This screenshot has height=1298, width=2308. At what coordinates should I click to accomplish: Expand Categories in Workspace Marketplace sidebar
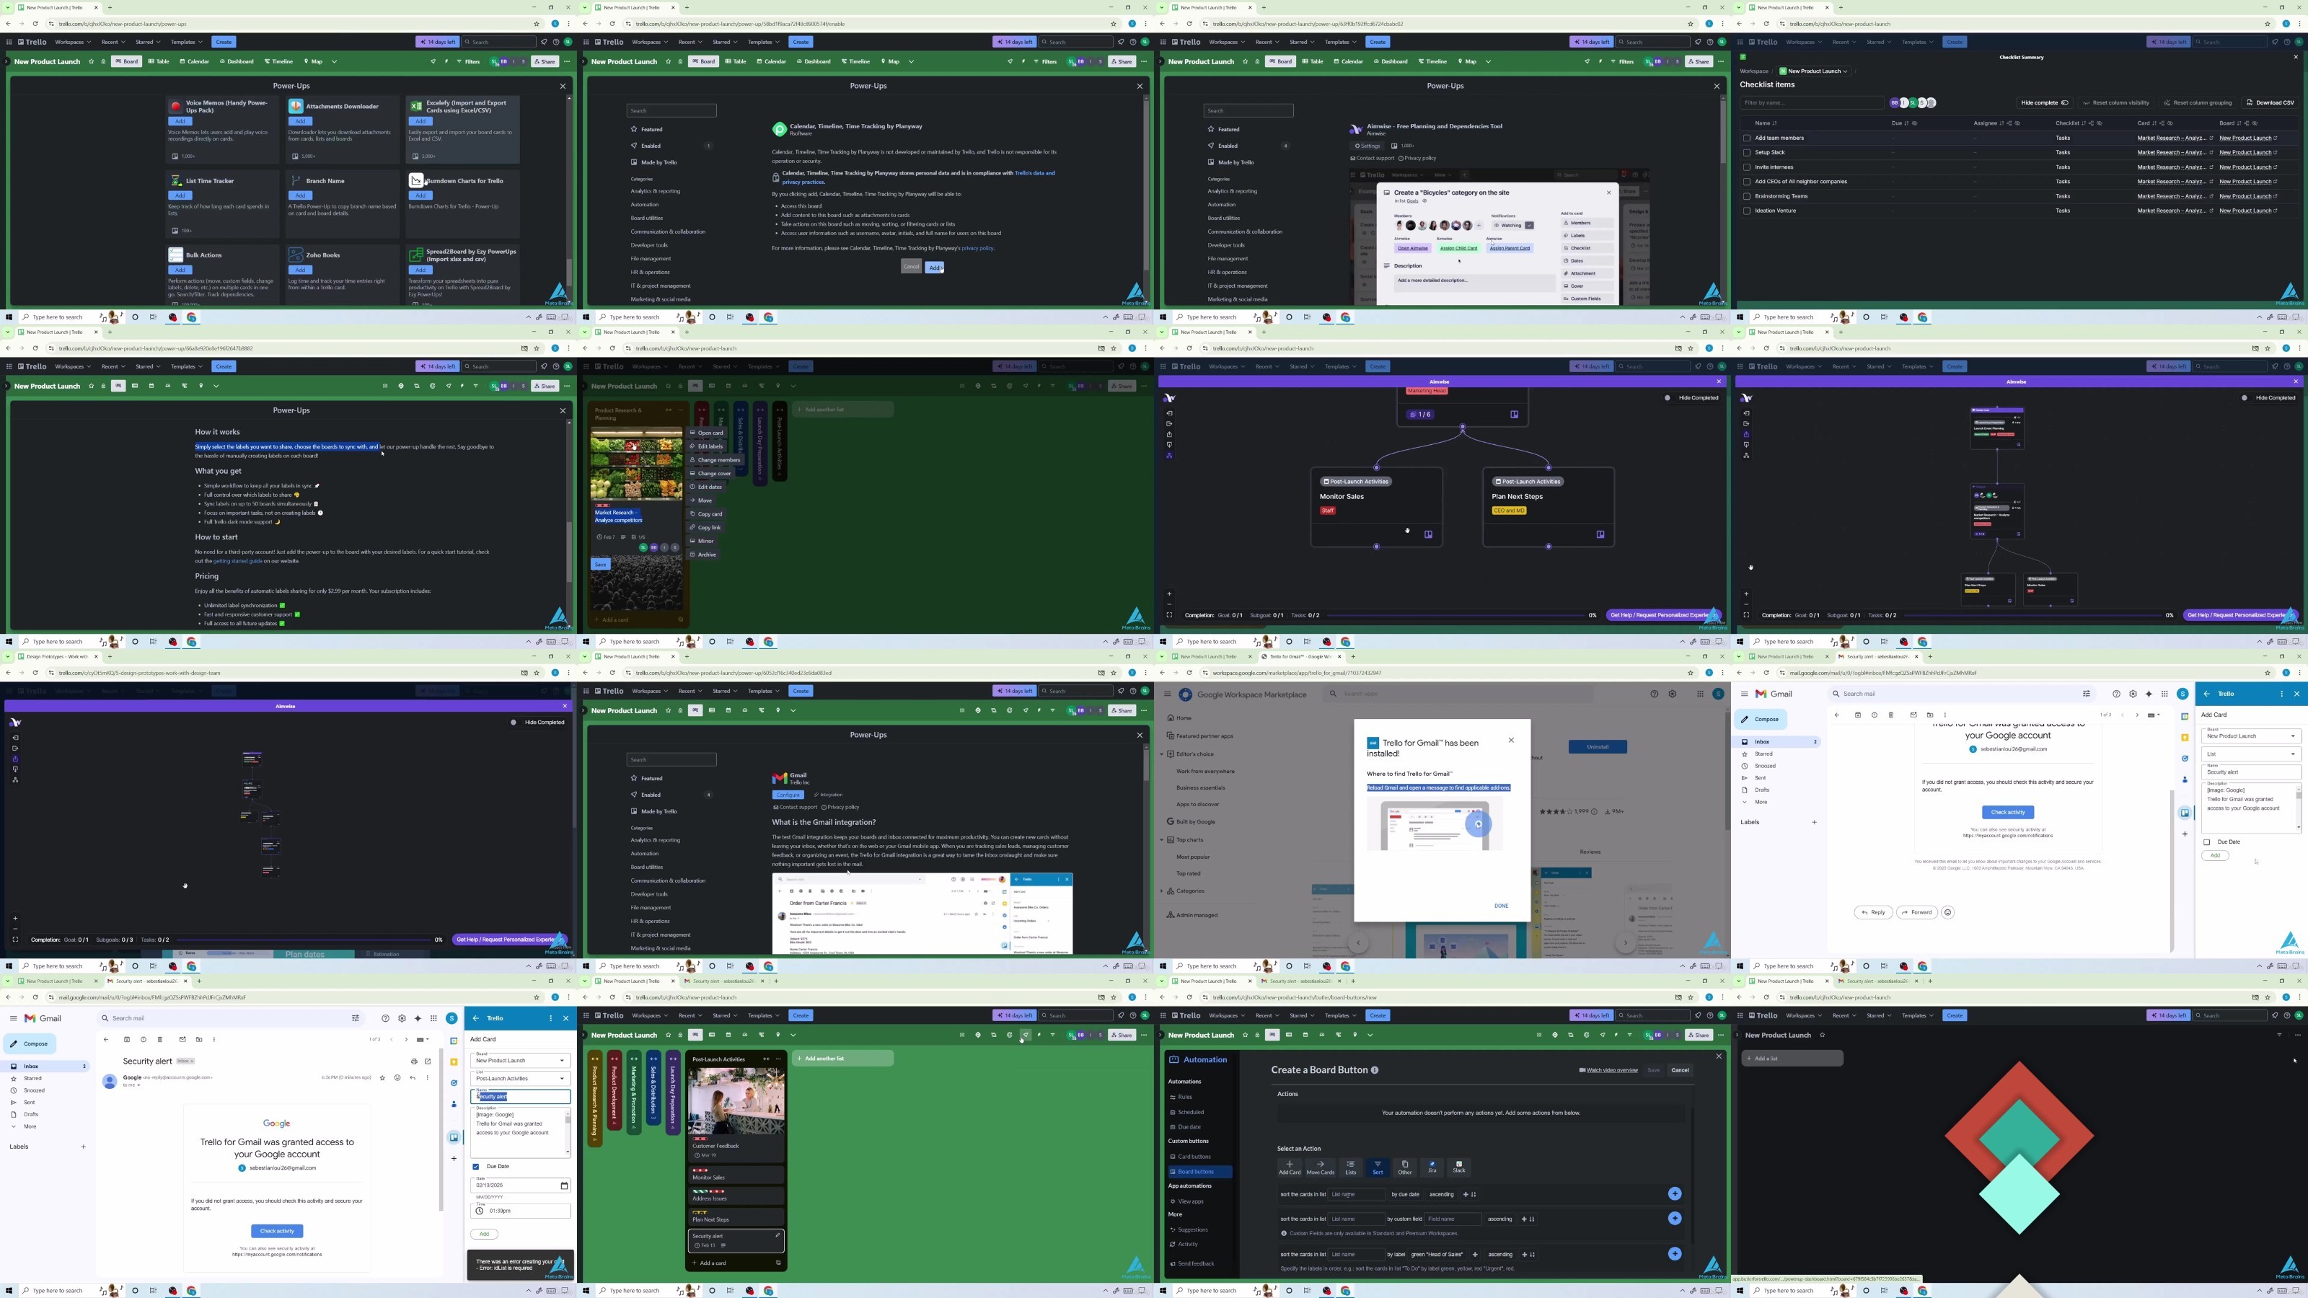point(1162,891)
